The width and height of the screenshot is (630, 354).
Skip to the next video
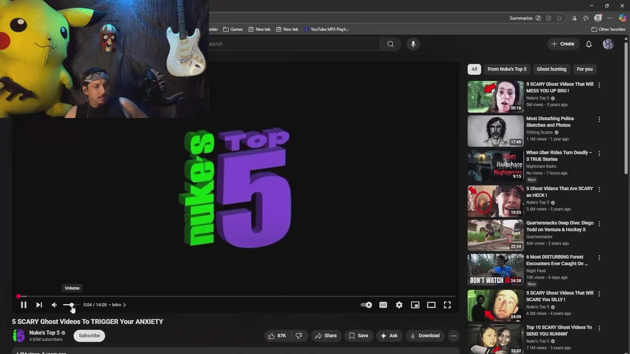tap(39, 305)
